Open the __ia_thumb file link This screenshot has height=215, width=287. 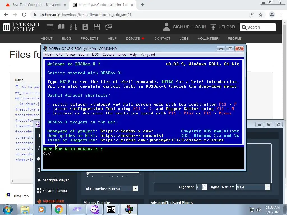point(28,104)
